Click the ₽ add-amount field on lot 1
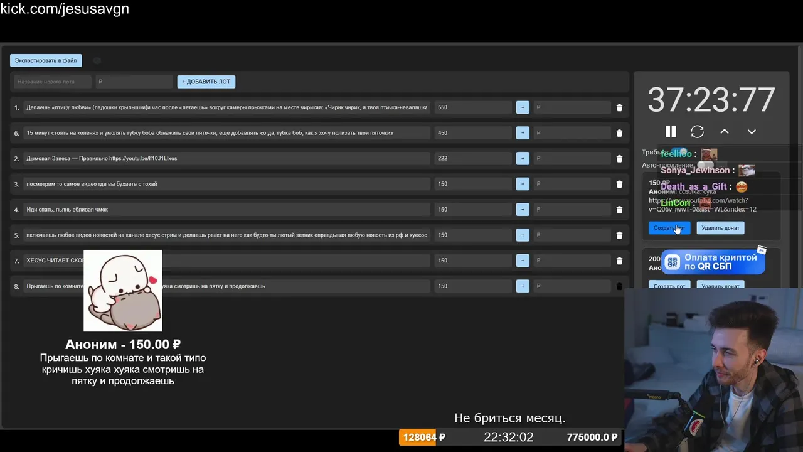The width and height of the screenshot is (803, 452). (x=572, y=107)
